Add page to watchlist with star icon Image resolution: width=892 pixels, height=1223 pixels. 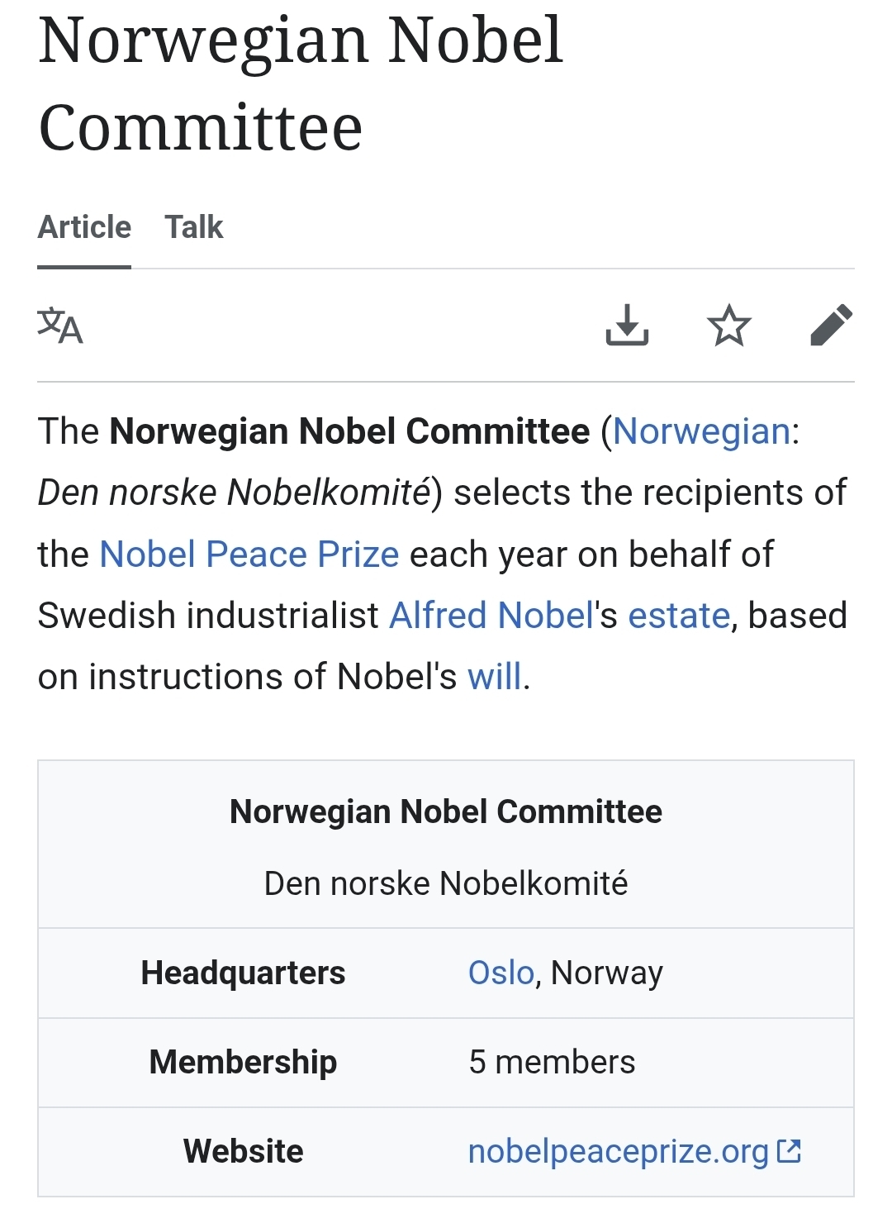(x=729, y=325)
